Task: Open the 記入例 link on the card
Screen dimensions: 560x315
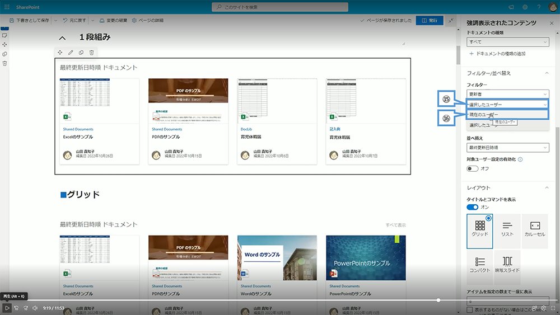Action: click(x=335, y=129)
